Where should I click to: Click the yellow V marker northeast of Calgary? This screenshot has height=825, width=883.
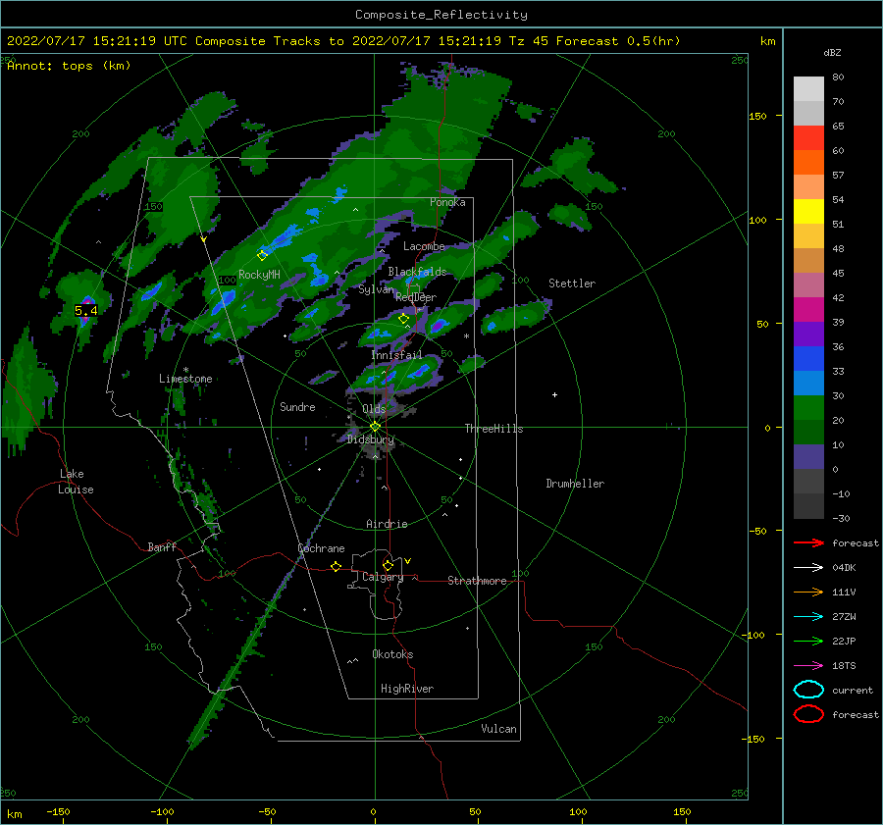point(408,561)
